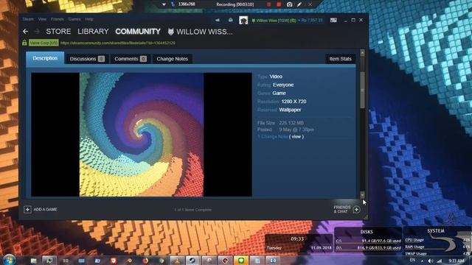Click the desktop 09:33 clock widget
Viewport: 472px width, 265px height.
pyautogui.click(x=297, y=239)
